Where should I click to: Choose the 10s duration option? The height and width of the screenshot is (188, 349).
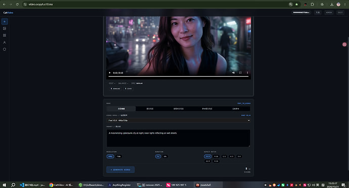tap(165, 157)
